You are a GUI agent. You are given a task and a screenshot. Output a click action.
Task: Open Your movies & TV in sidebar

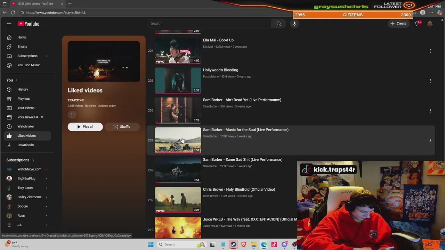point(28,117)
